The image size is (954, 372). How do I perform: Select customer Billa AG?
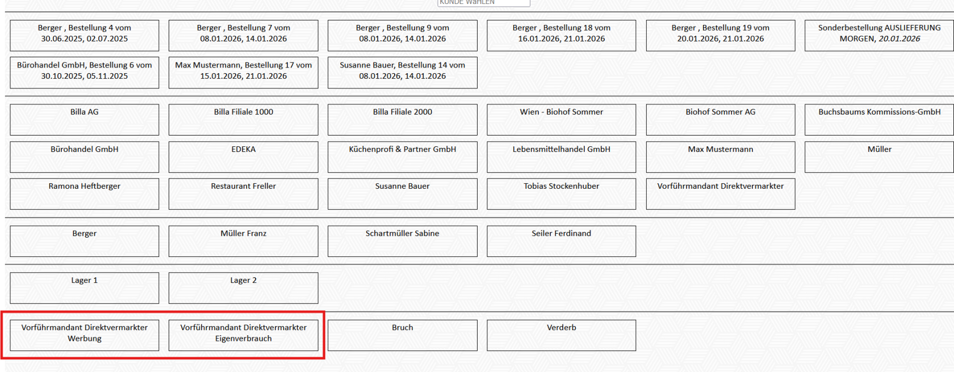pyautogui.click(x=85, y=119)
